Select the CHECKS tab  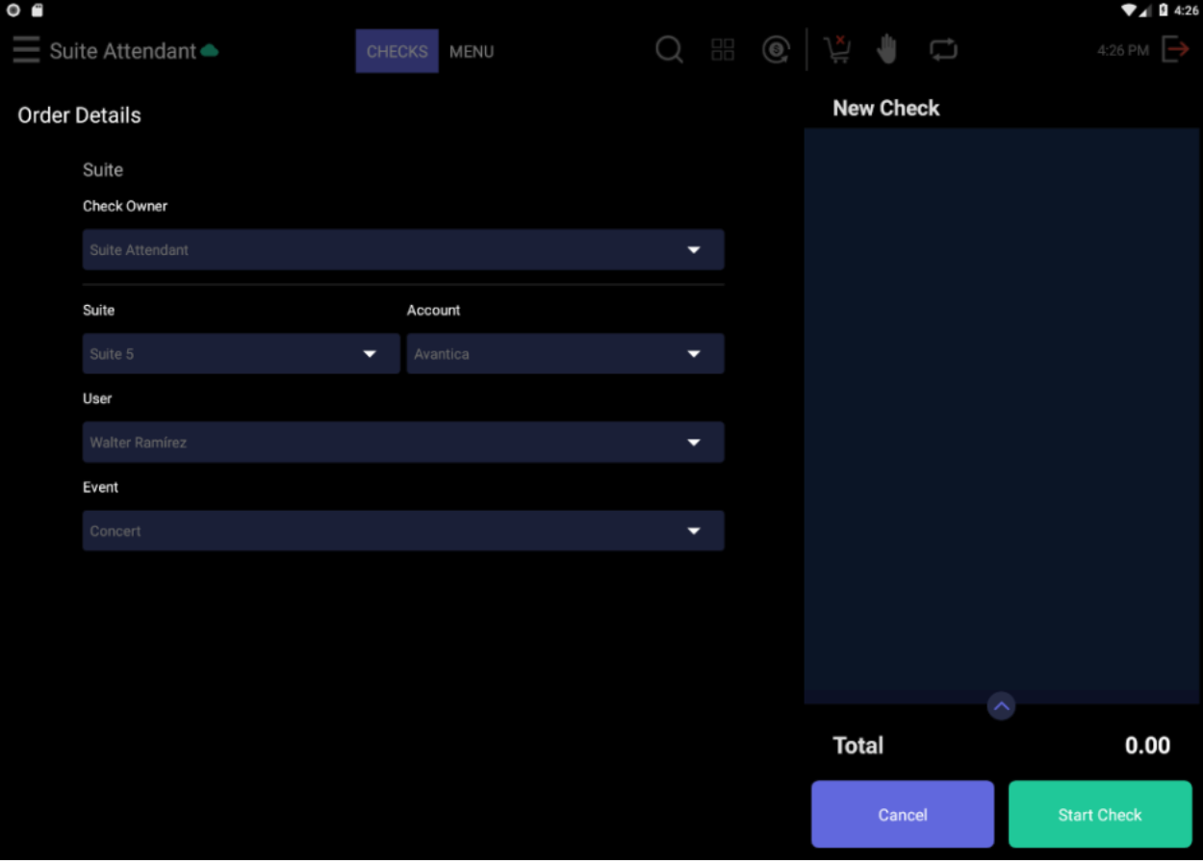tap(397, 52)
